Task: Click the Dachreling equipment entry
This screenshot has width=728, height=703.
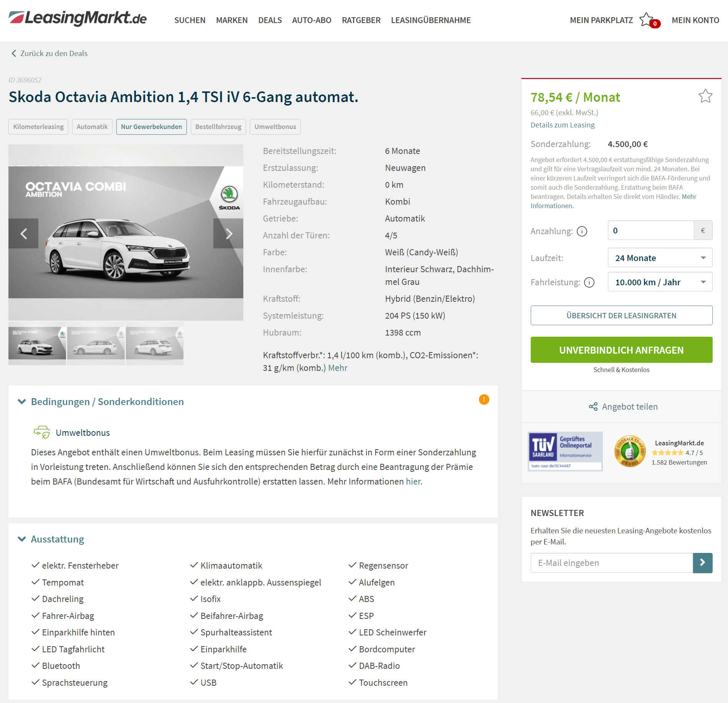Action: click(x=63, y=599)
